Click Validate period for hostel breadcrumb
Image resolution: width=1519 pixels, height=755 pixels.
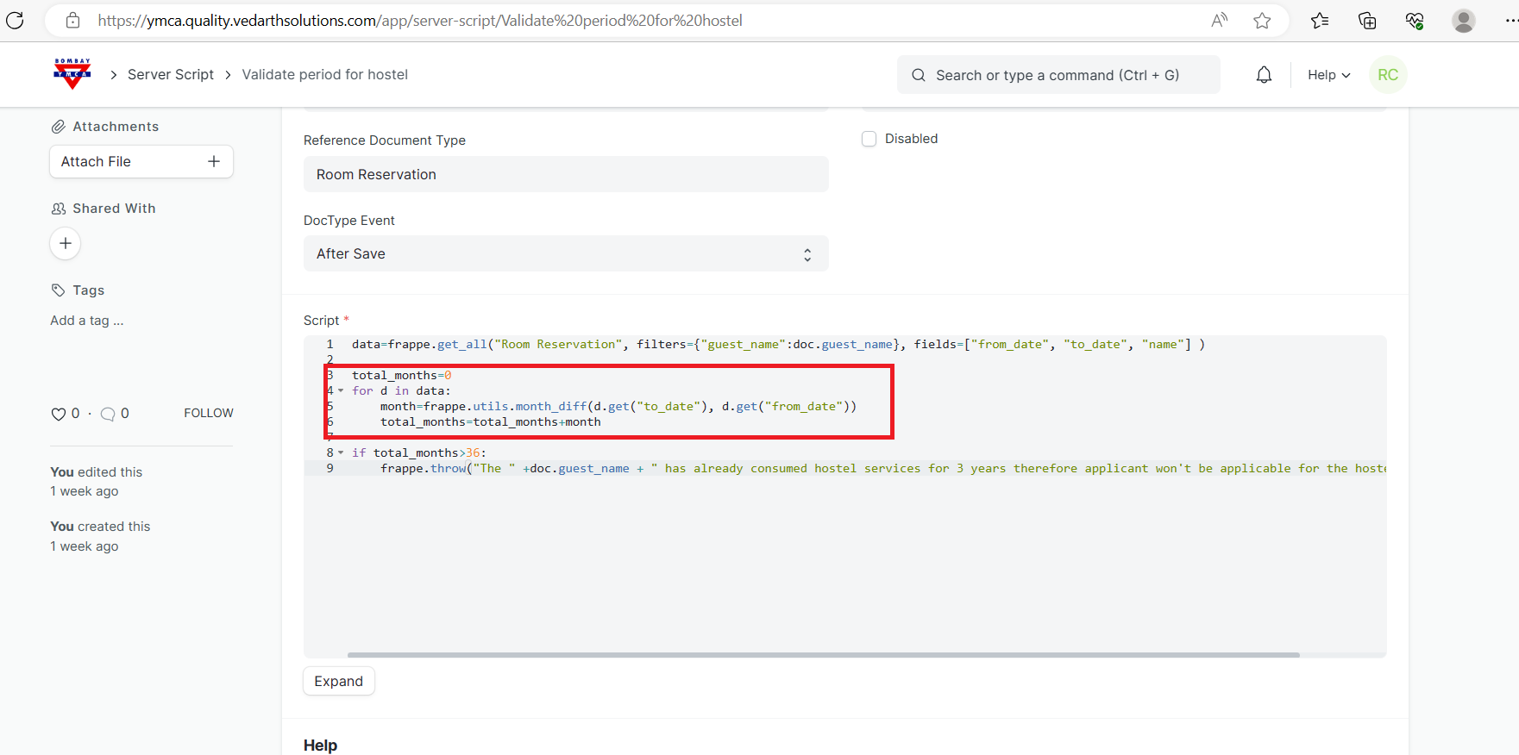pyautogui.click(x=324, y=75)
